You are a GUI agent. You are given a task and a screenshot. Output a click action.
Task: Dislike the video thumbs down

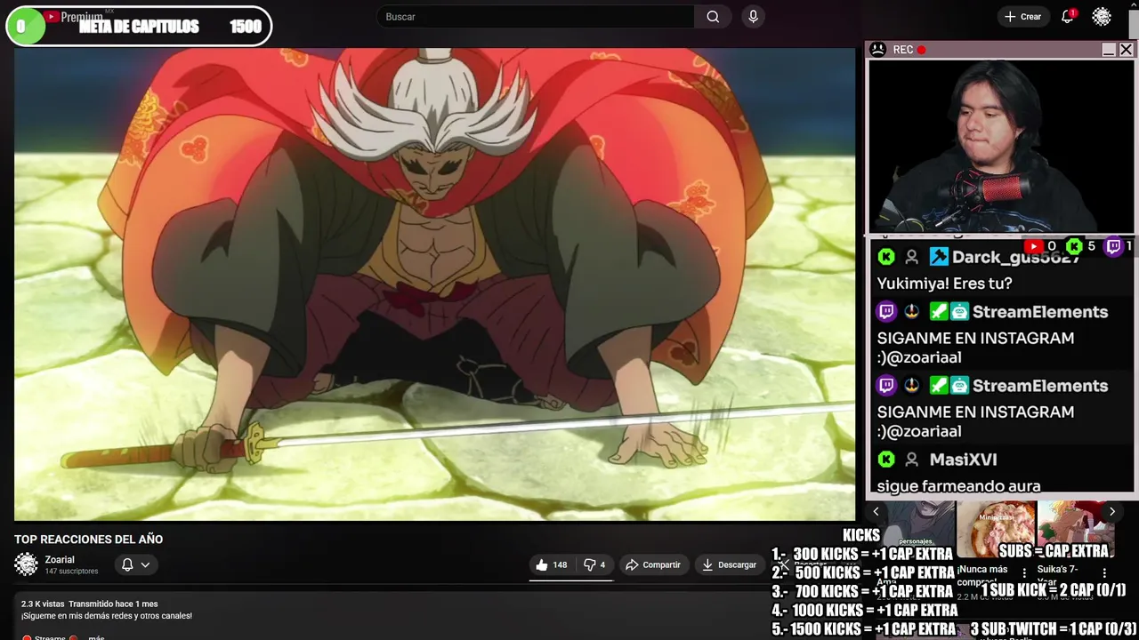click(x=594, y=564)
